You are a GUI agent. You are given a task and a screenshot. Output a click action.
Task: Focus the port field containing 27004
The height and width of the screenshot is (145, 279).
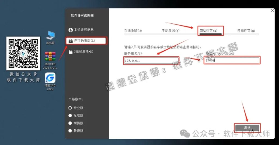pos(232,60)
